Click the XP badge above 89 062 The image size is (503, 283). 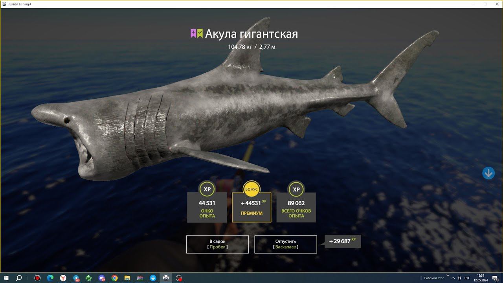[296, 189]
